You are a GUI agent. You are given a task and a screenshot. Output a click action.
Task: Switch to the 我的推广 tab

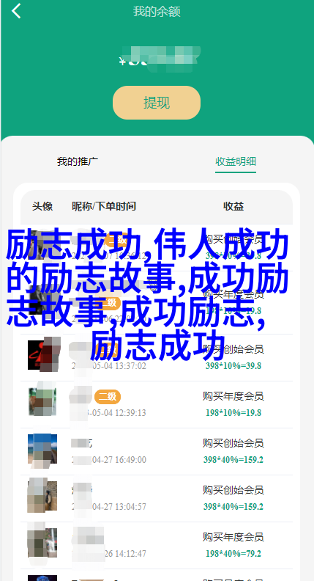[x=78, y=161]
